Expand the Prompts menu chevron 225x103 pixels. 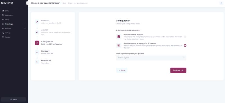pos(25,29)
